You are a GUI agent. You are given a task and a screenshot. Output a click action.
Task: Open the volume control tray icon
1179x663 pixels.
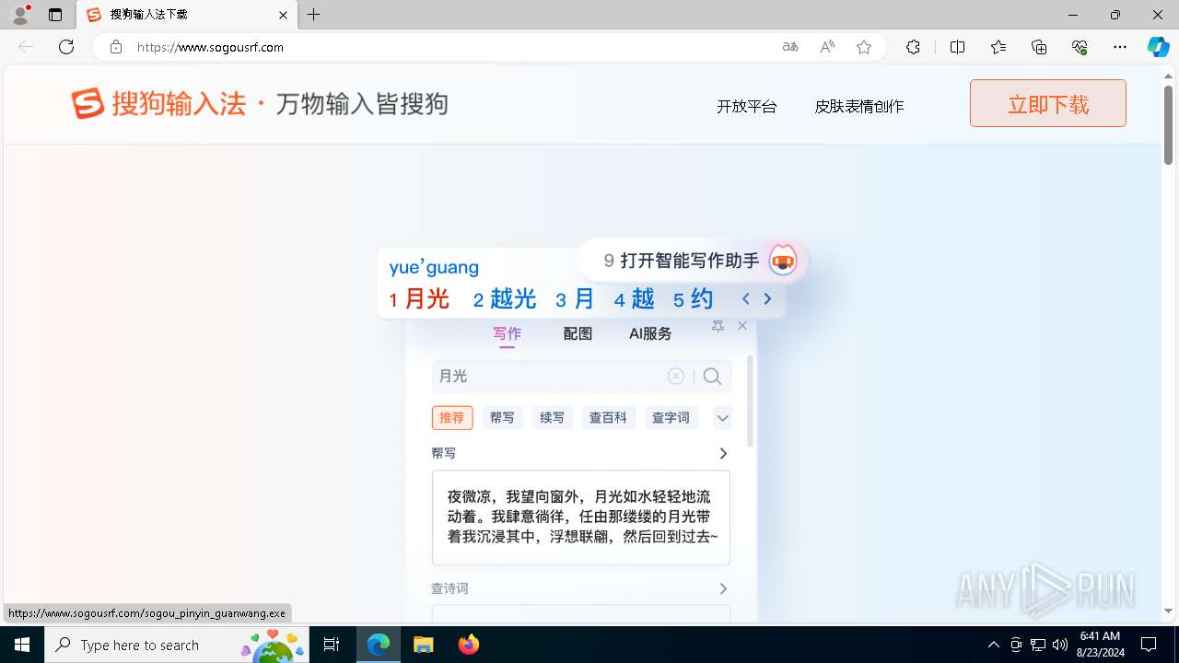click(x=1060, y=645)
